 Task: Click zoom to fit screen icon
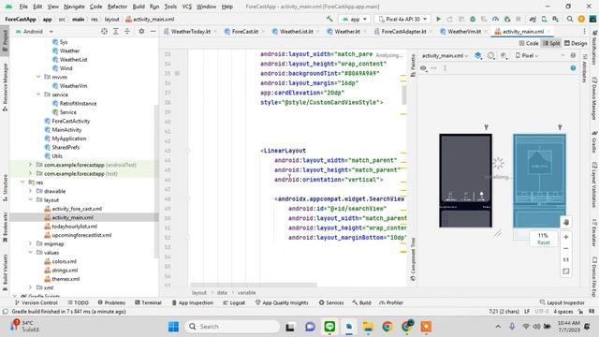point(566,271)
